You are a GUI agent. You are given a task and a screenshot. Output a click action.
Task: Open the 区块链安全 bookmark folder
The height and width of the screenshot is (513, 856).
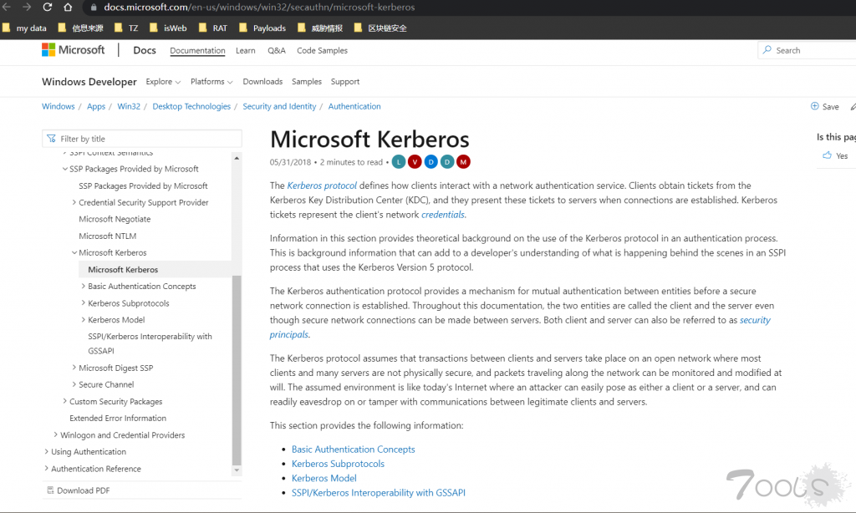(380, 28)
